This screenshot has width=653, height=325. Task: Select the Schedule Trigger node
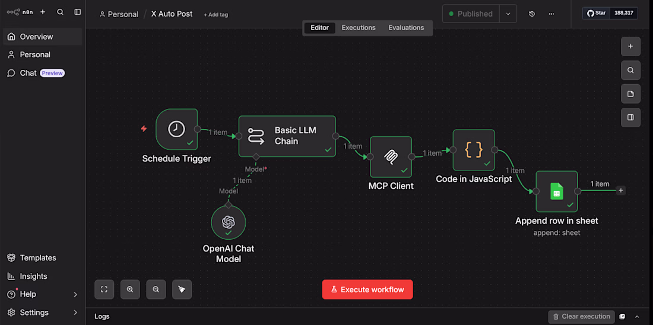[x=176, y=129]
